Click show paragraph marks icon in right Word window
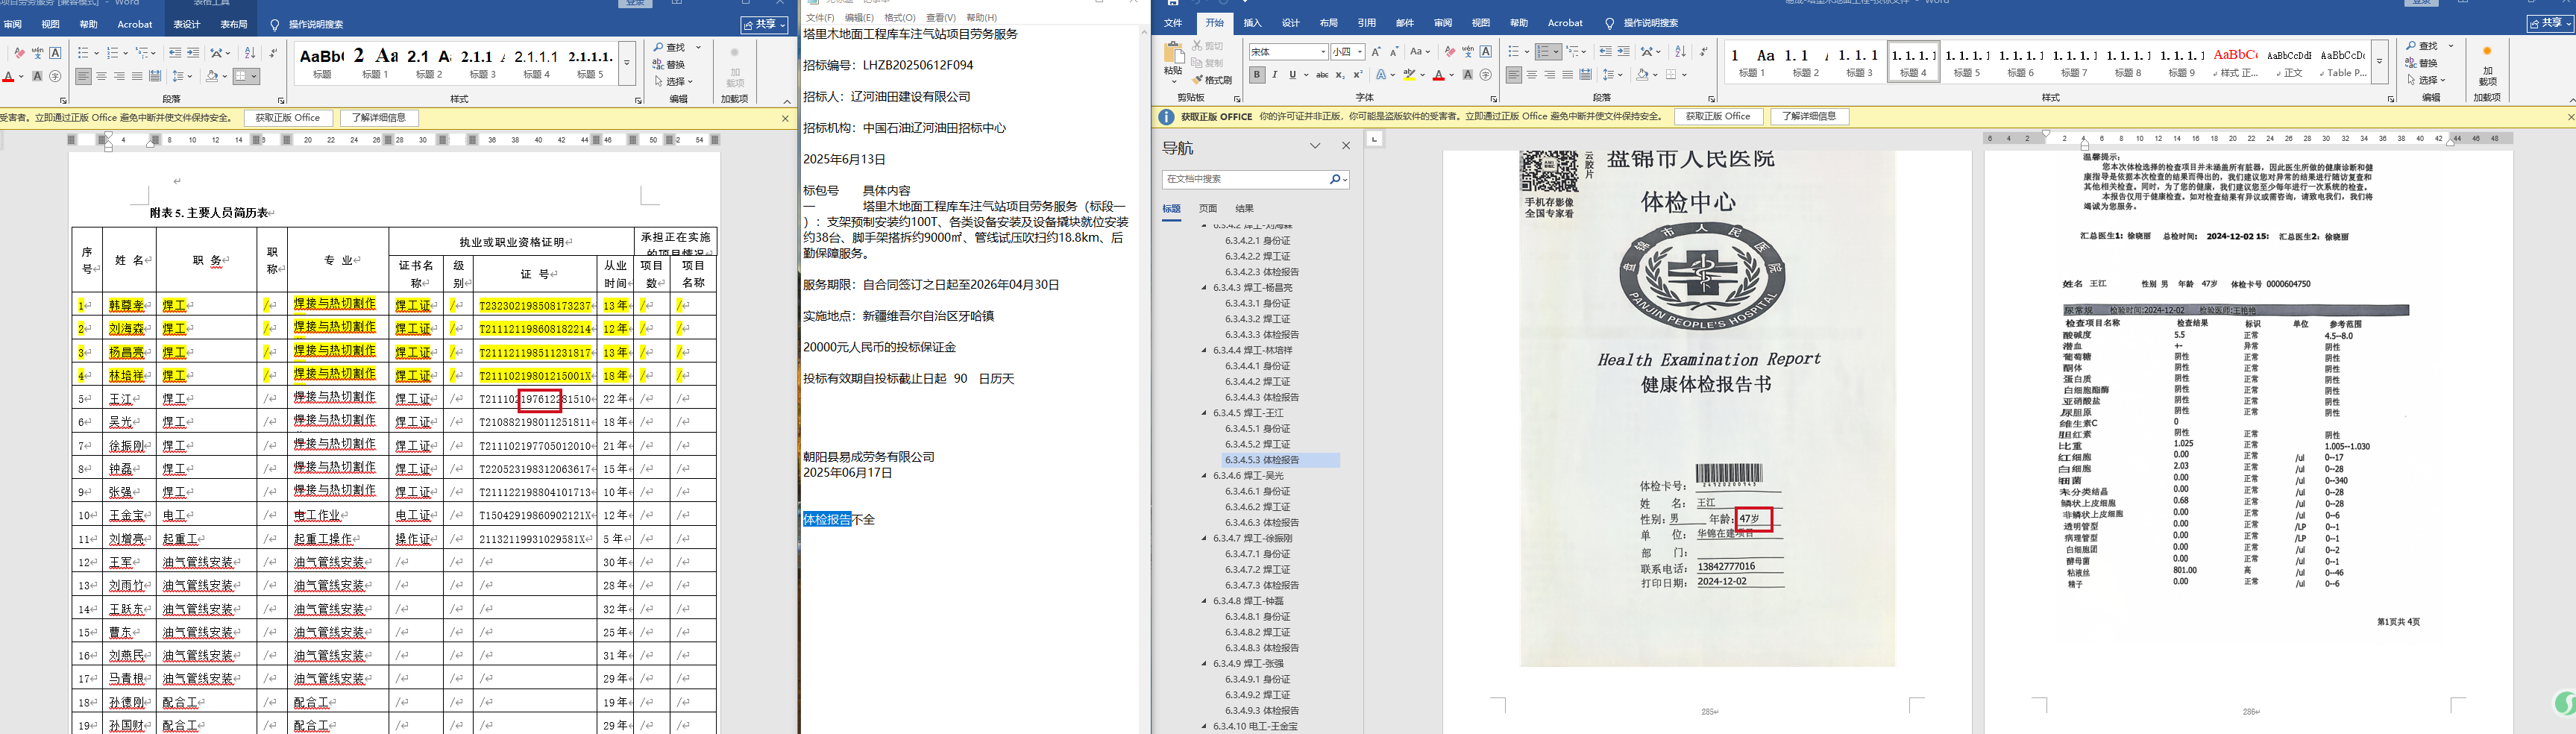 point(1703,52)
